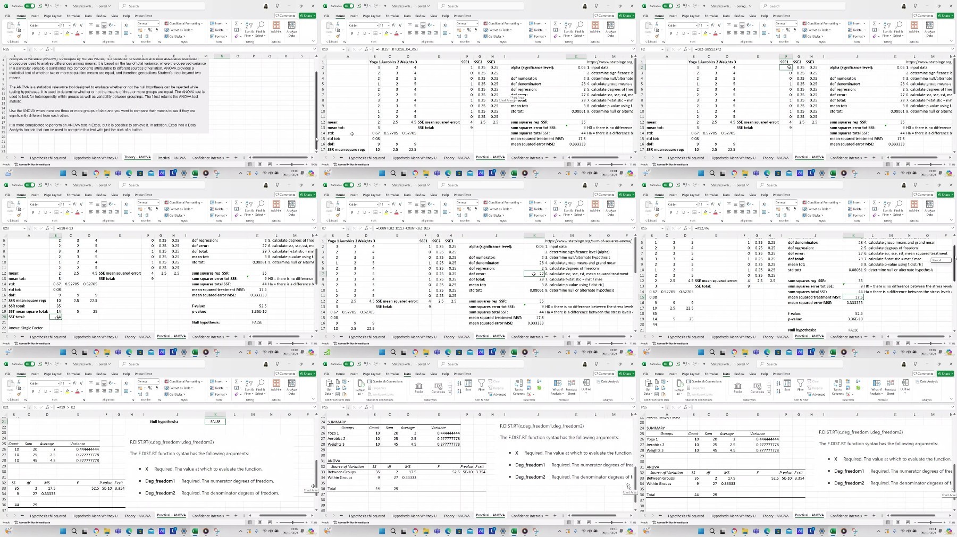Screen dimensions: 957x537
Task: Click the Copy icon in the K19 window
Action: point(338,30)
